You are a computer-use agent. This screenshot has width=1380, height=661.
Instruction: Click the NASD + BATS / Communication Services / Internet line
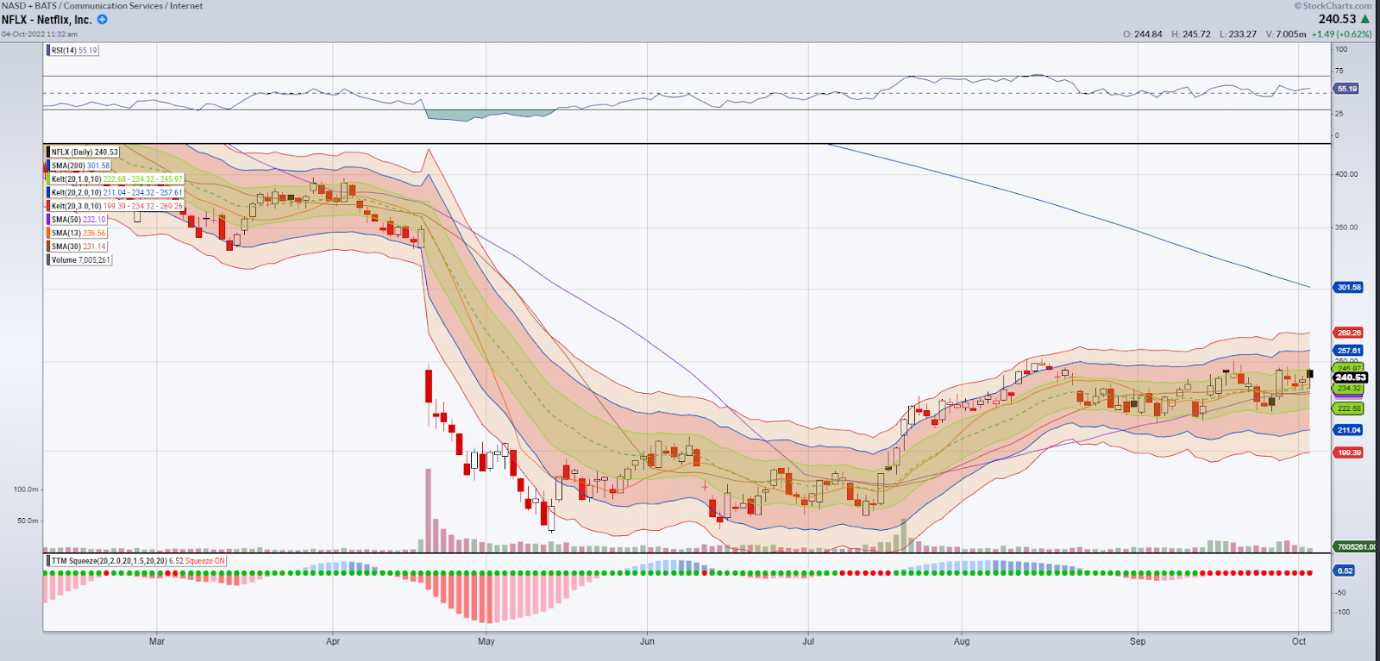[103, 6]
